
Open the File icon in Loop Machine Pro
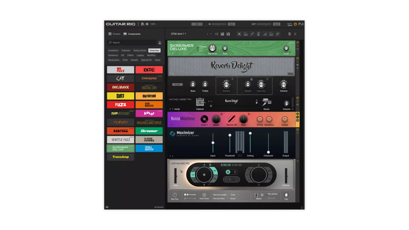286,195
